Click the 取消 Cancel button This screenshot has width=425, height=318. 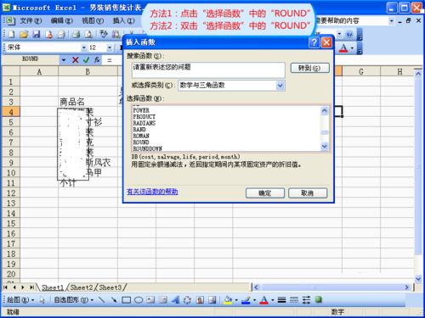point(308,193)
